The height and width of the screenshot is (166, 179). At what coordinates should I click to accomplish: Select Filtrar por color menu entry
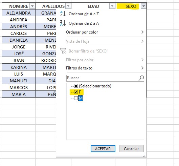(x=101, y=60)
